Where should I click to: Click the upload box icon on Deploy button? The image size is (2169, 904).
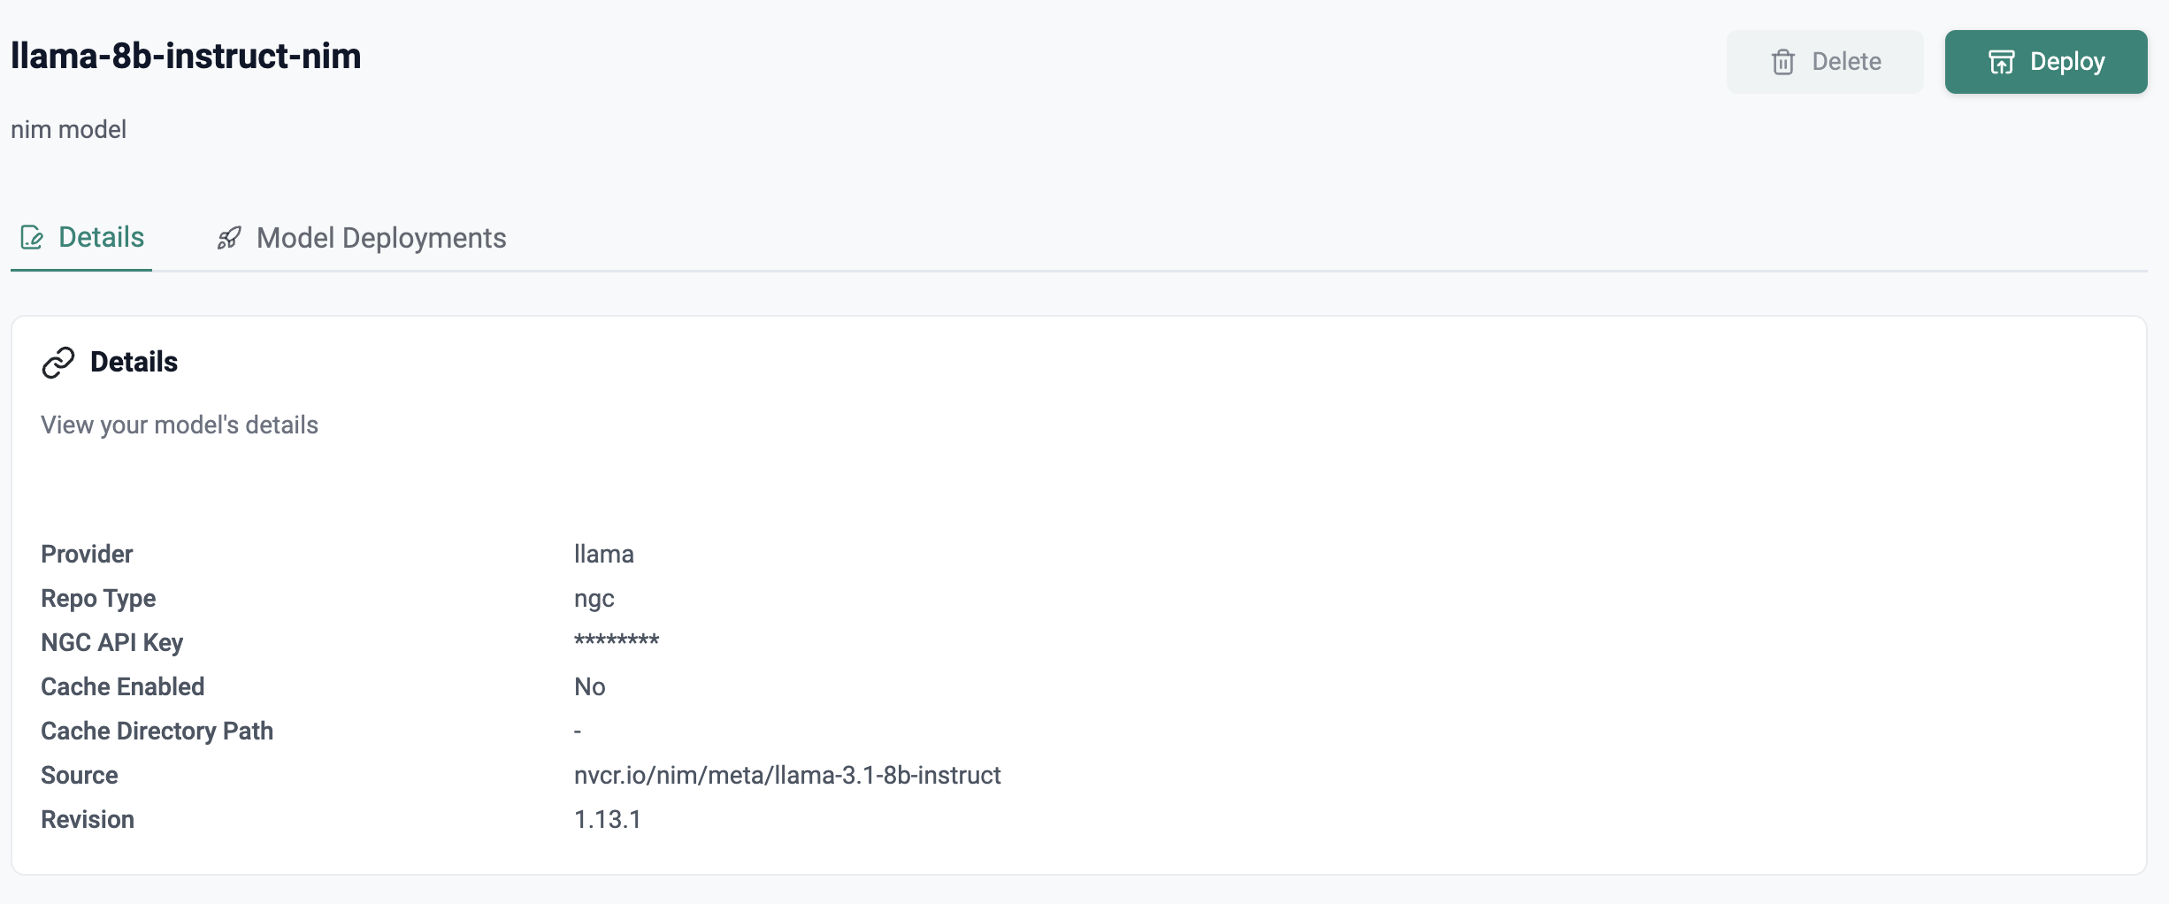[x=2001, y=62]
